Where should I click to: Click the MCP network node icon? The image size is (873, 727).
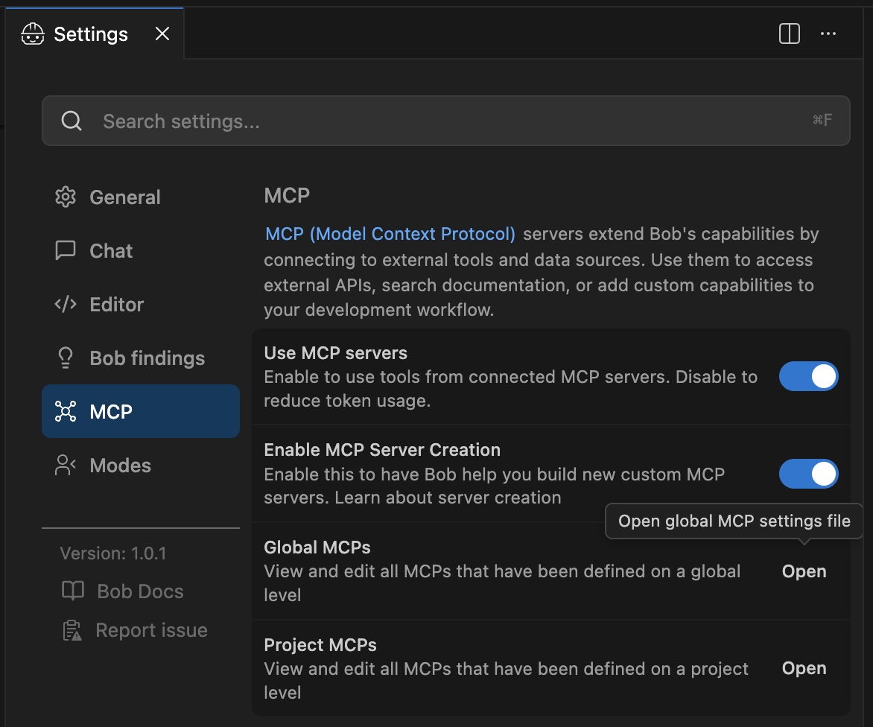65,411
